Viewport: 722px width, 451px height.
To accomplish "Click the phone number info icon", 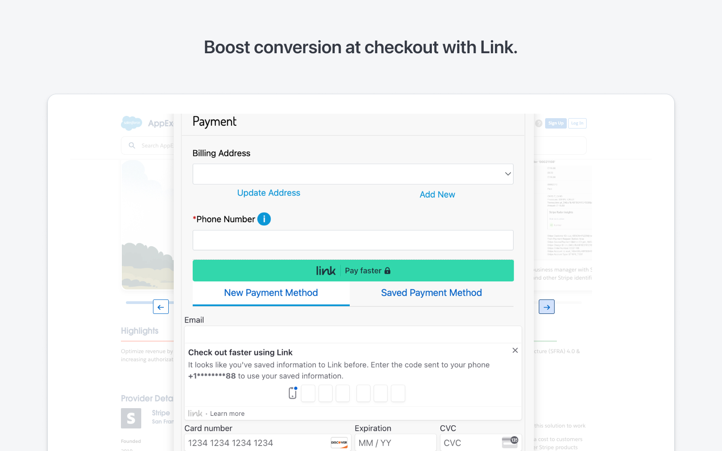I will 264,219.
